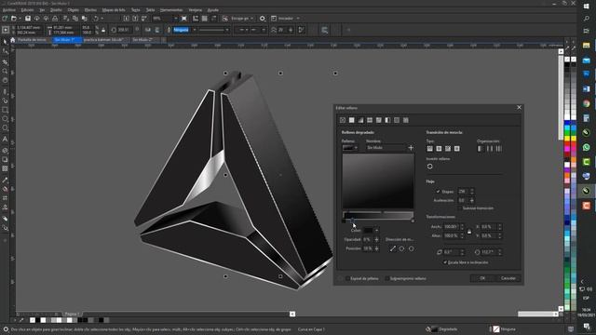Open outline width Ninguna dropdown
Image resolution: width=596 pixels, height=335 pixels.
click(x=195, y=30)
